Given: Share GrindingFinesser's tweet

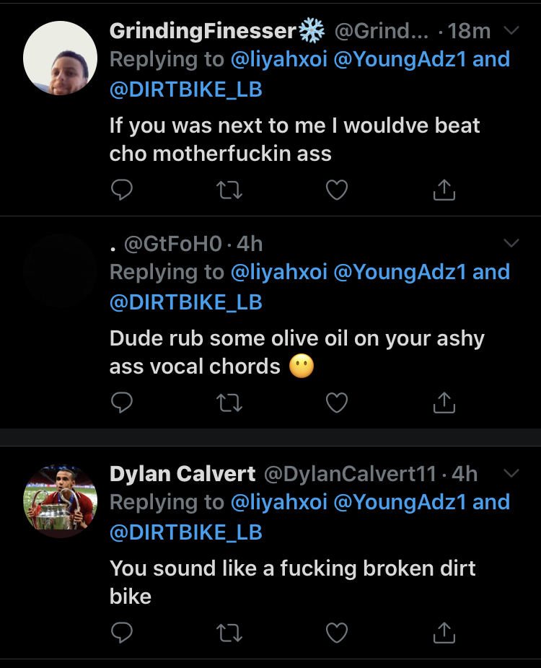Looking at the screenshot, I should pos(444,190).
